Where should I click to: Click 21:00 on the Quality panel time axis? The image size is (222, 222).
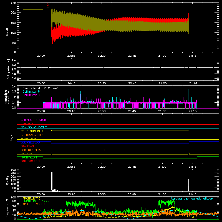(162, 195)
